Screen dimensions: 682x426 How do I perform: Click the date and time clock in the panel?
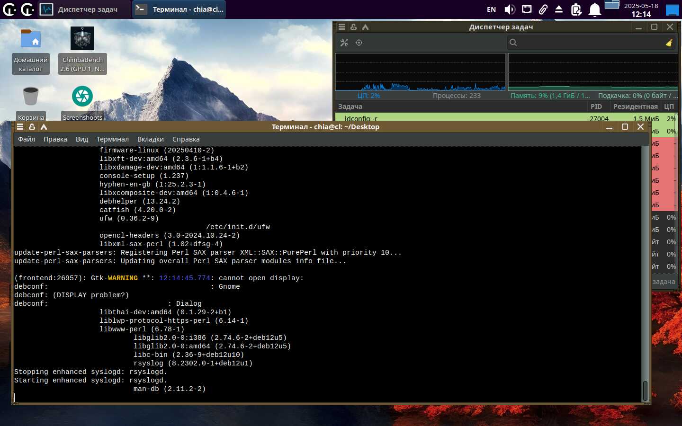point(641,10)
